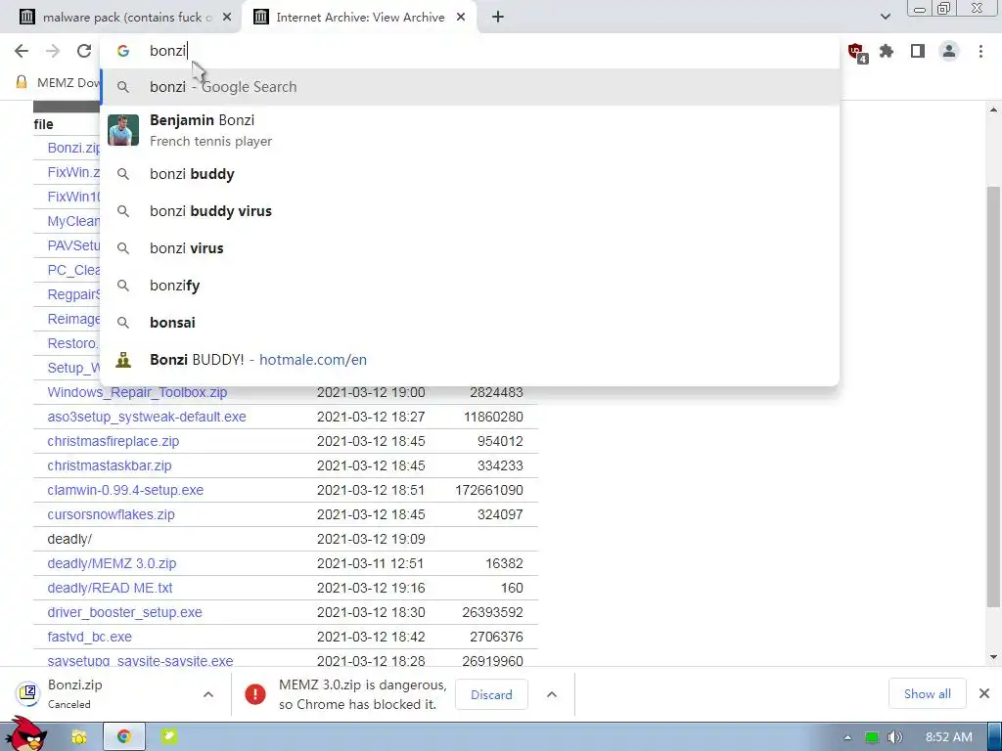1002x751 pixels.
Task: Open the cursorsnowflakes.zip link
Action: 111,514
